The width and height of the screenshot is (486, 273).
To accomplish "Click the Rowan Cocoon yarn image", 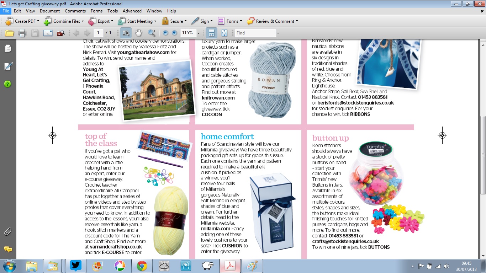I will click(x=273, y=80).
